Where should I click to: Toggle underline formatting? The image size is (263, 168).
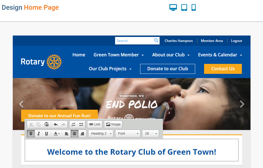point(46,134)
